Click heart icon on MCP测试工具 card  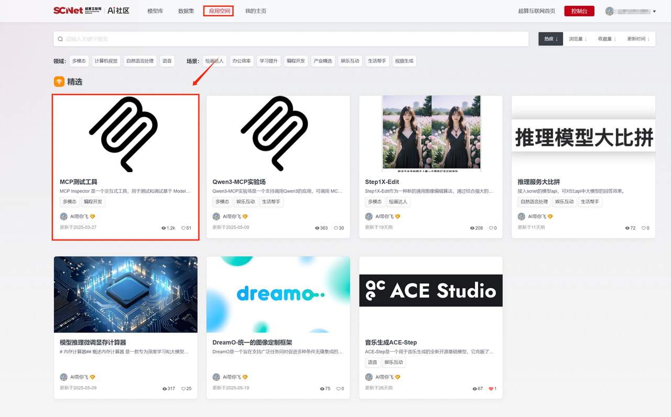(x=183, y=228)
